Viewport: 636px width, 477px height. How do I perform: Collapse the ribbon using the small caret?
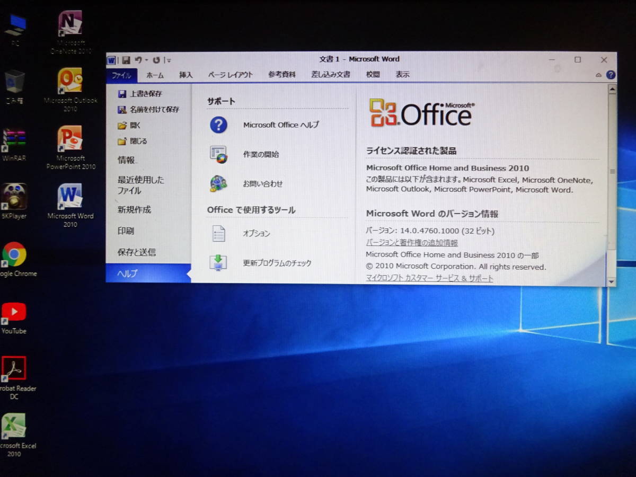click(x=598, y=75)
